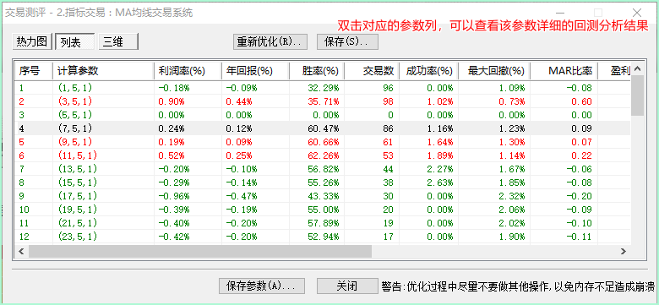Select row with parameters (3,5,1)
The image size is (659, 305).
tap(323, 101)
